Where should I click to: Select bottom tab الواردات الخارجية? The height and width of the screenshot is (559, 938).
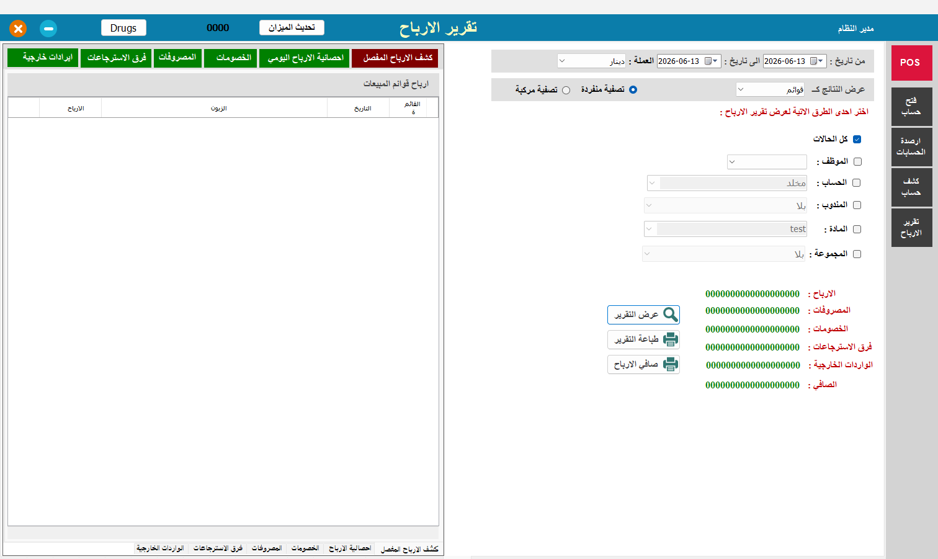pos(161,548)
